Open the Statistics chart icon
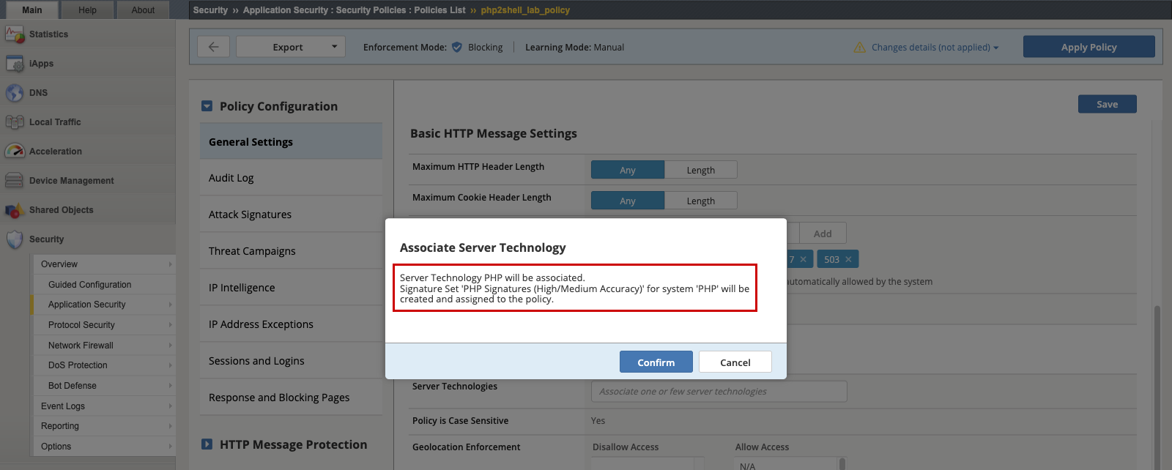The width and height of the screenshot is (1172, 470). pyautogui.click(x=15, y=34)
